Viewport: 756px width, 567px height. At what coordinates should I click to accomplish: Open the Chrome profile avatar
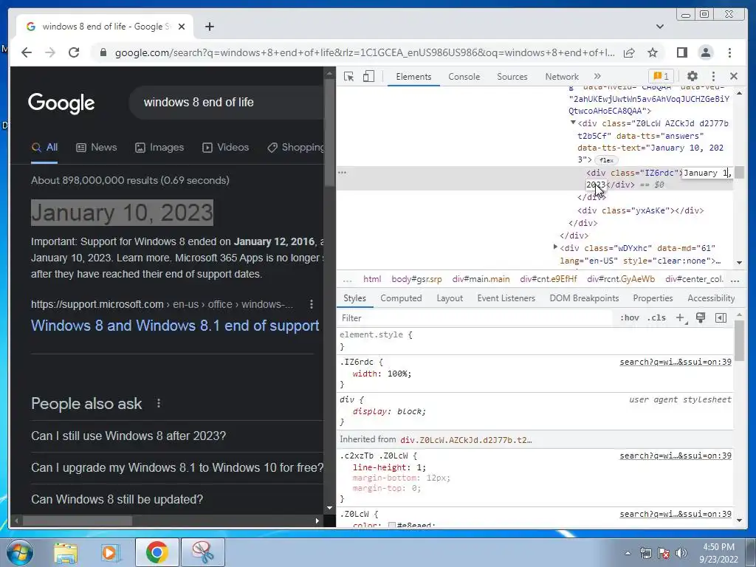pyautogui.click(x=706, y=52)
